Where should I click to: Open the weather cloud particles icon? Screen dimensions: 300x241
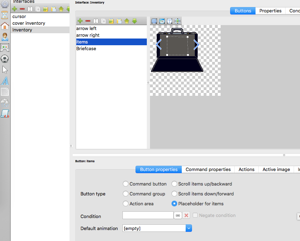tap(5, 103)
